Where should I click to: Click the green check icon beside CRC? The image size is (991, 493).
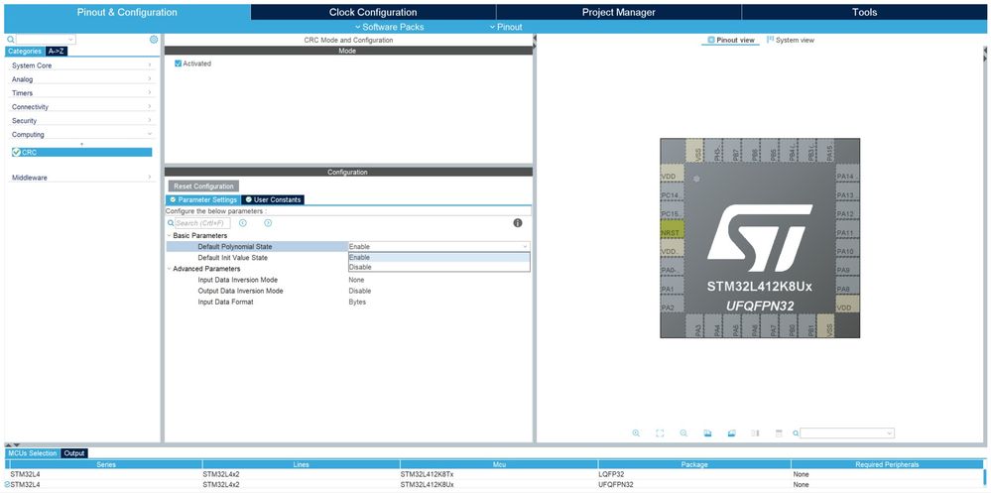click(x=17, y=153)
